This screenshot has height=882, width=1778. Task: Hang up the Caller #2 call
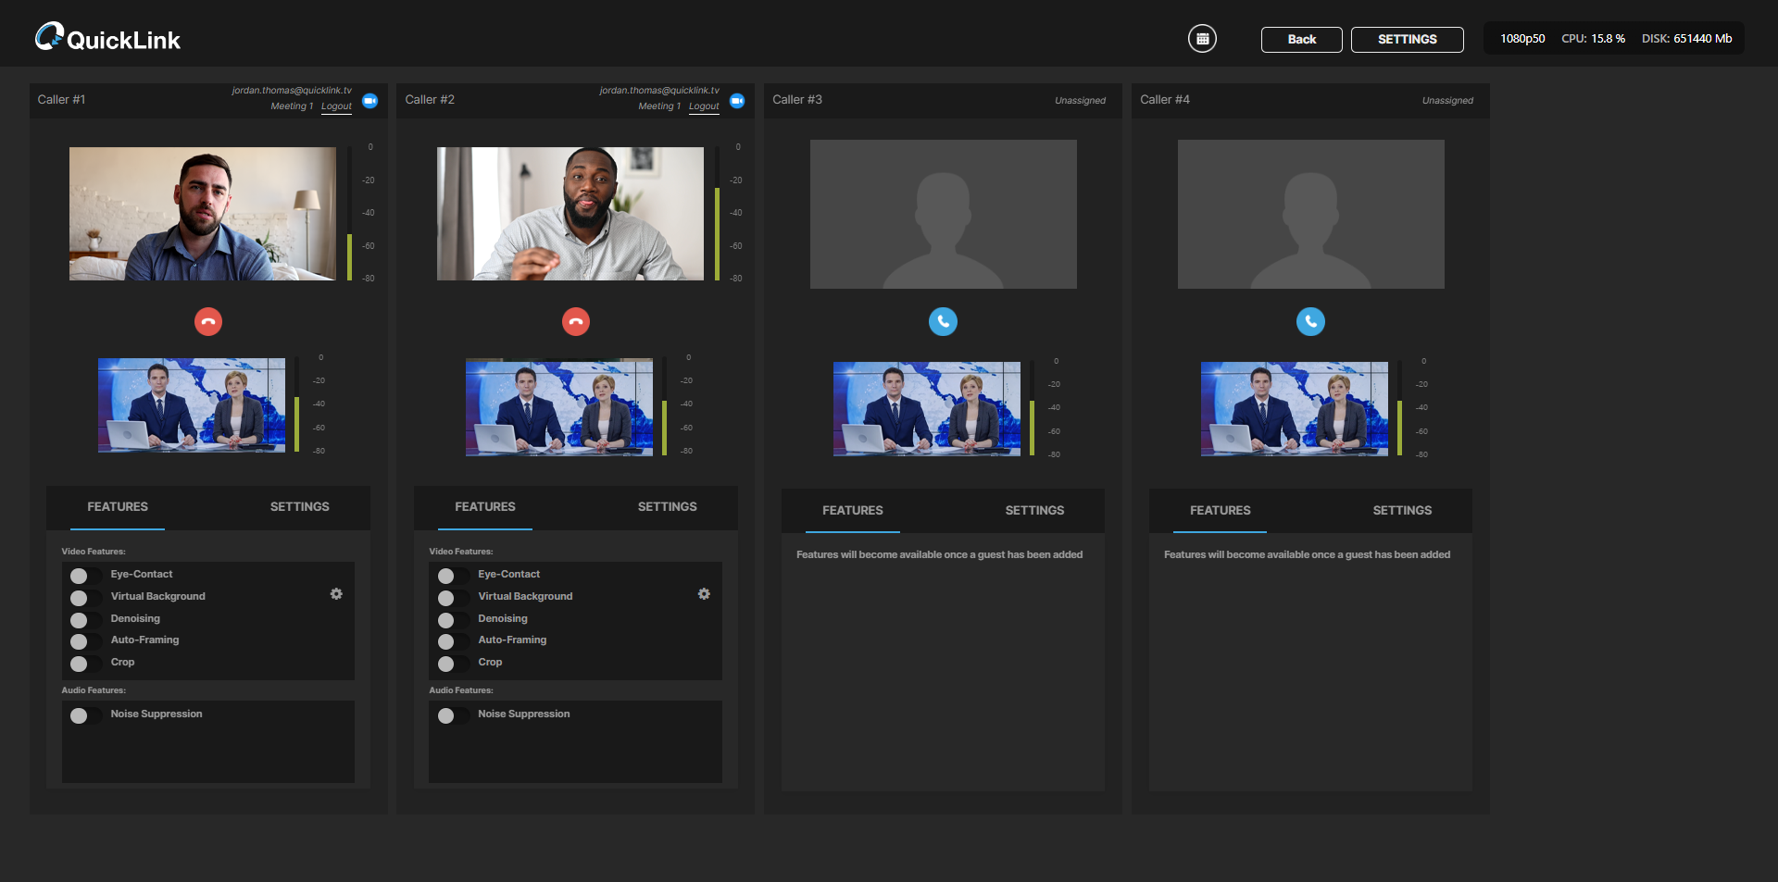coord(576,322)
